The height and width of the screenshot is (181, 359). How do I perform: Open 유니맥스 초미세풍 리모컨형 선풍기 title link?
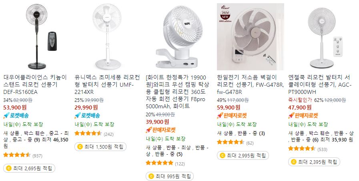107,85
